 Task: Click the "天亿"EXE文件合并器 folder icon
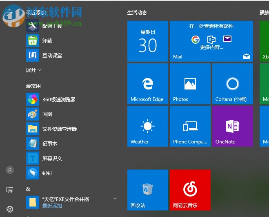pyautogui.click(x=33, y=202)
